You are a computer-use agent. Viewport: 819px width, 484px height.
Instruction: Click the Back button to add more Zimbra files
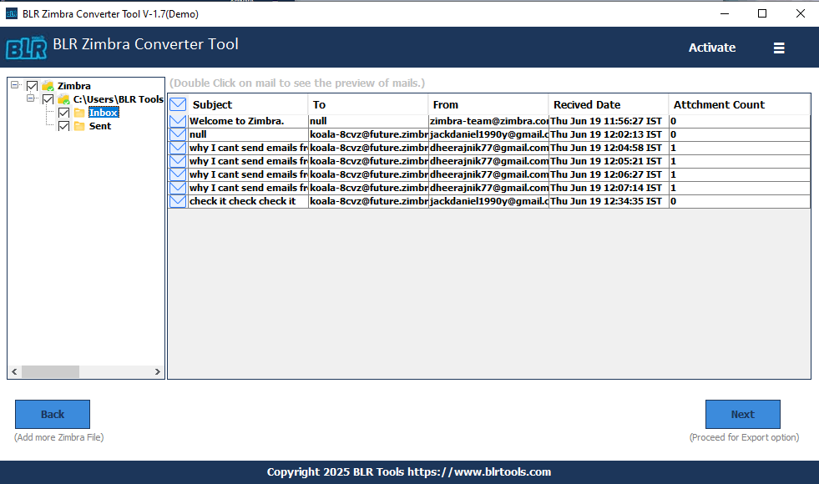52,414
